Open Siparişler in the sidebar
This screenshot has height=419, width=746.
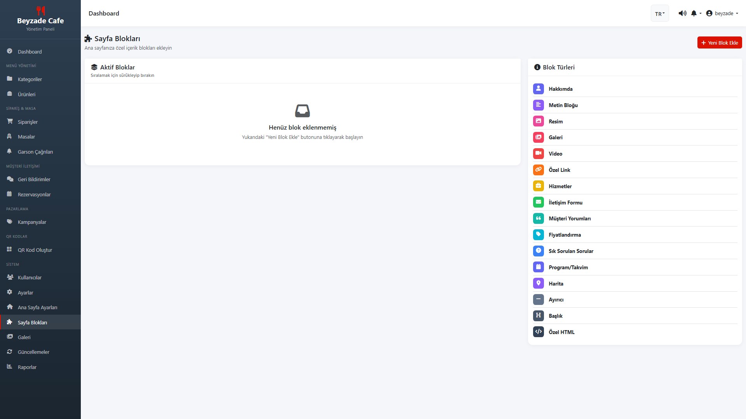tap(28, 122)
